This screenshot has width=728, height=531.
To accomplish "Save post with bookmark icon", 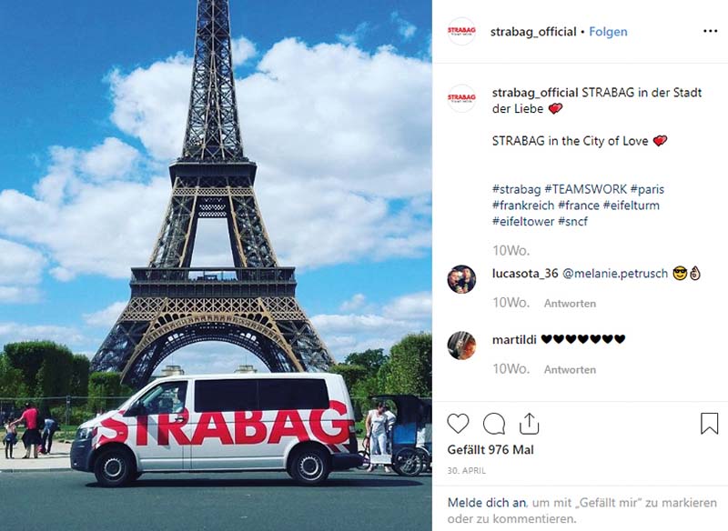I will tap(709, 424).
